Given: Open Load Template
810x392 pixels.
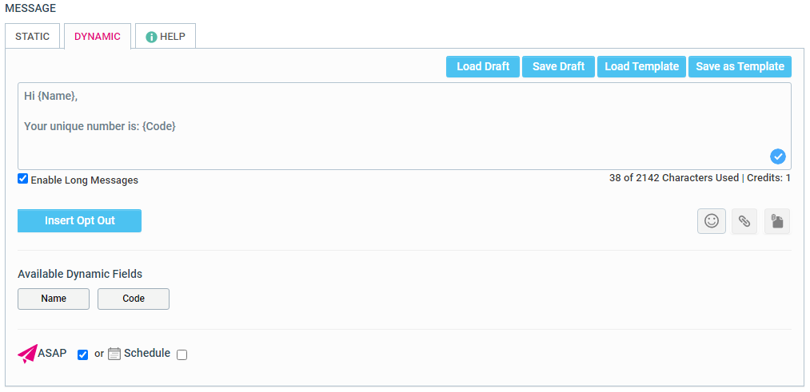Looking at the screenshot, I should pyautogui.click(x=641, y=66).
